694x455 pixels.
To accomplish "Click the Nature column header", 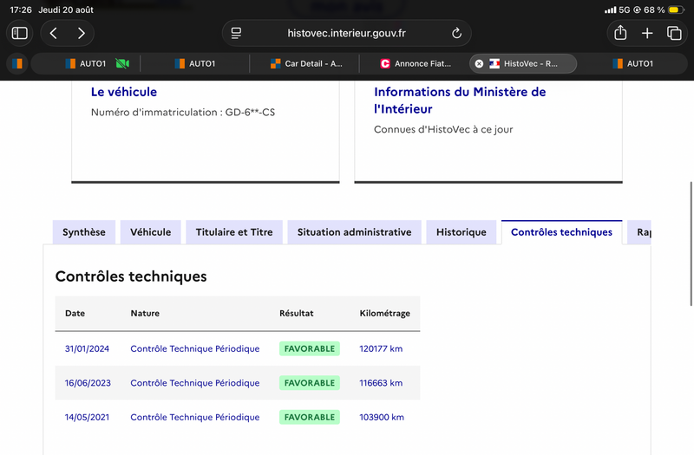I will (x=145, y=313).
